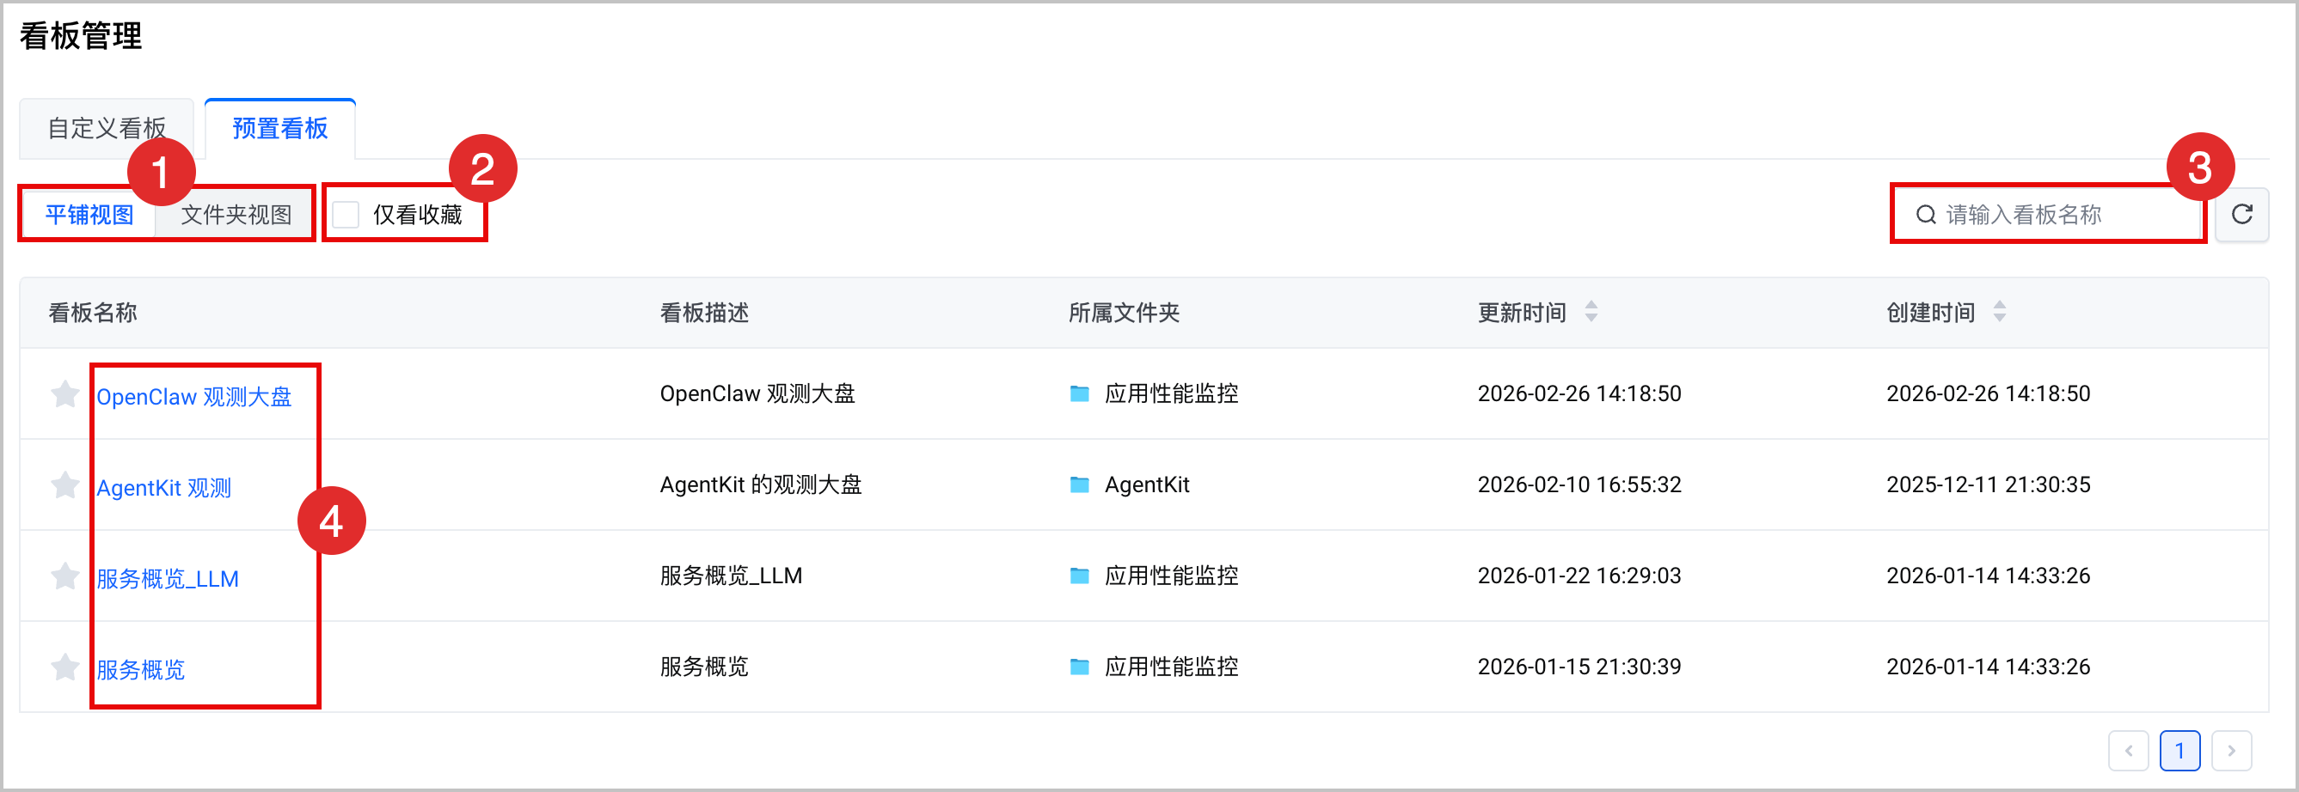Open the 服务概览_LLM dashboard link
This screenshot has width=2299, height=792.
coord(168,579)
